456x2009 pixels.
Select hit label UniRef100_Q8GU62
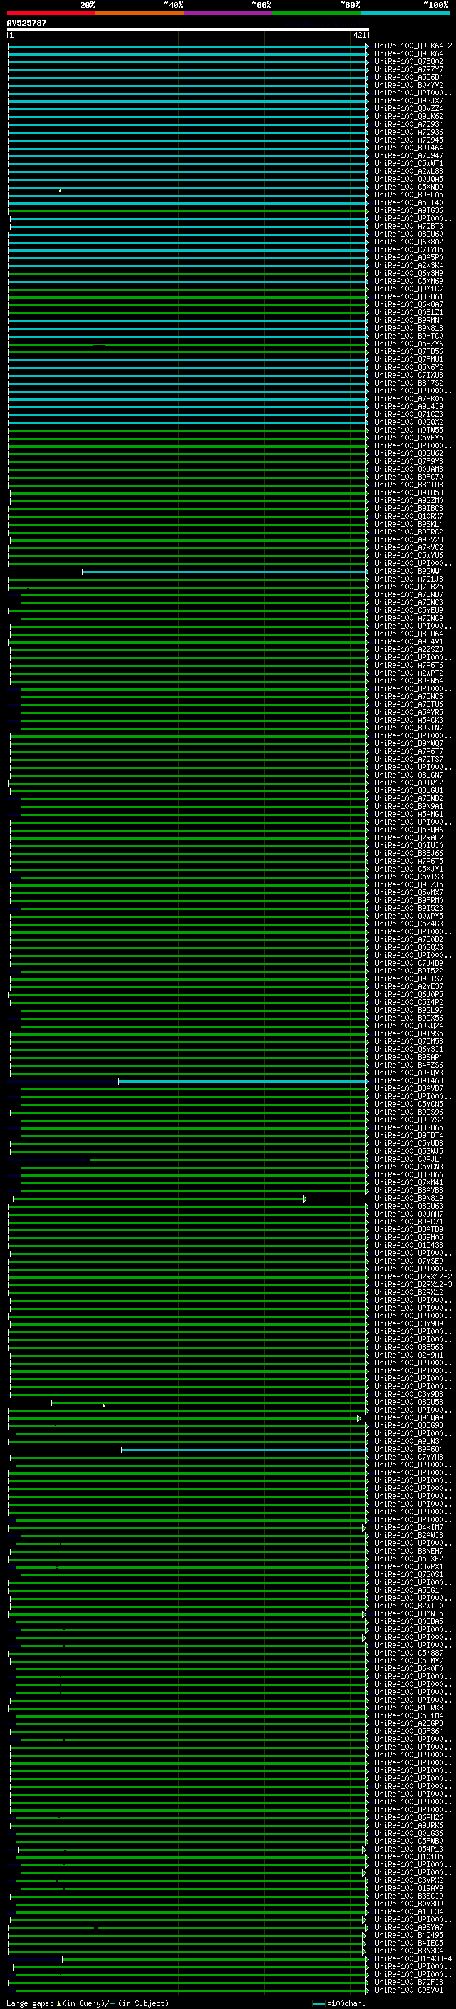pos(409,453)
